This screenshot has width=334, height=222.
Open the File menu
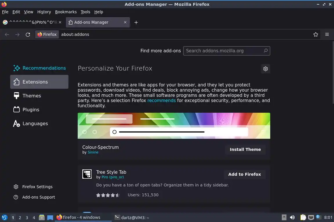point(5,12)
